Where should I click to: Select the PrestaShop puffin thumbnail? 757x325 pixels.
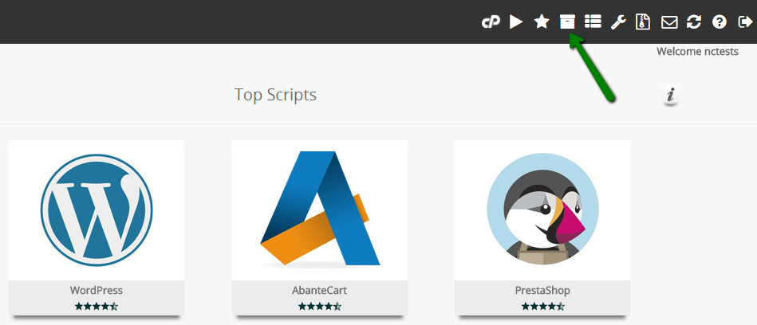pyautogui.click(x=542, y=209)
